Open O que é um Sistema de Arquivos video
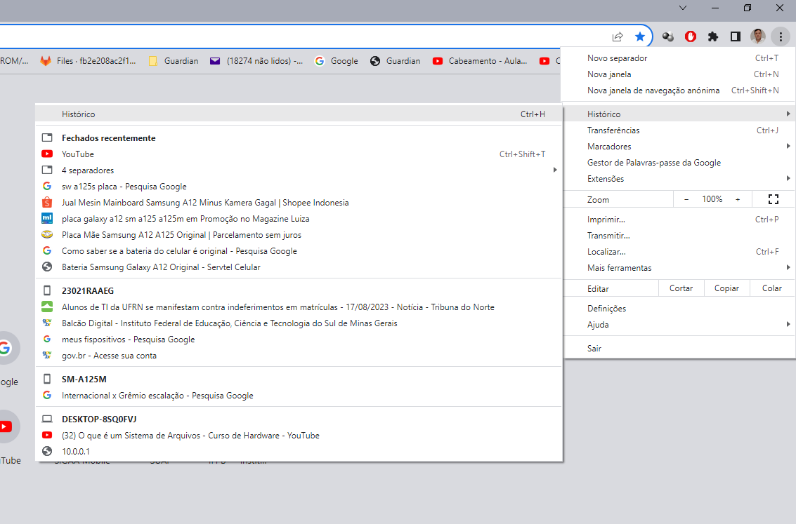 [299, 436]
